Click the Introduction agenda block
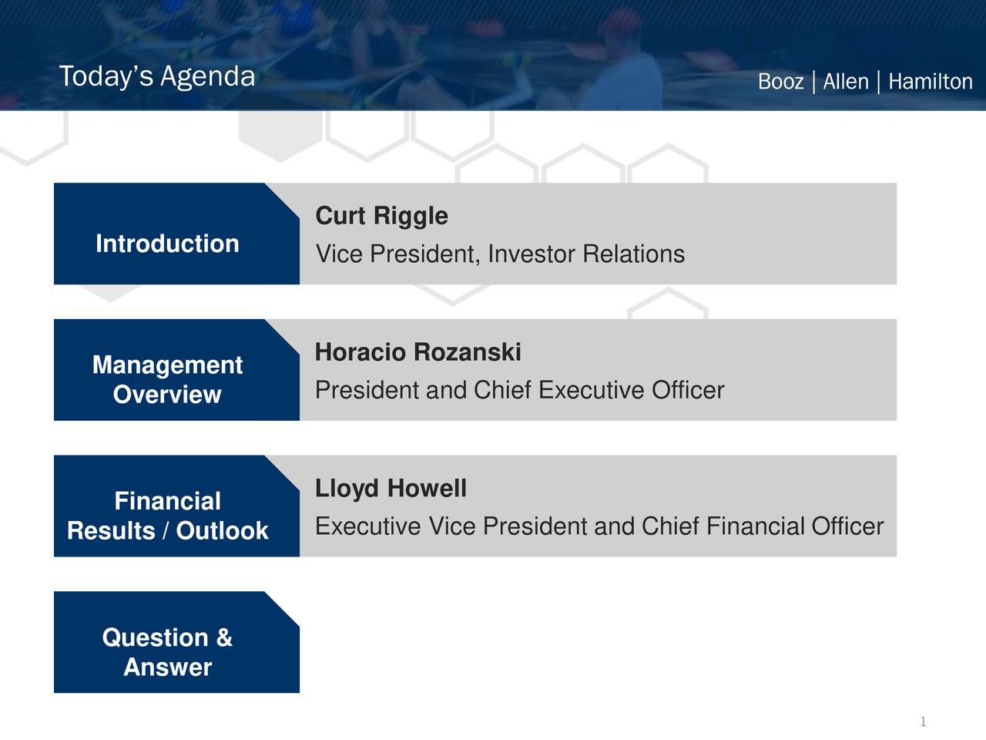 tap(176, 234)
